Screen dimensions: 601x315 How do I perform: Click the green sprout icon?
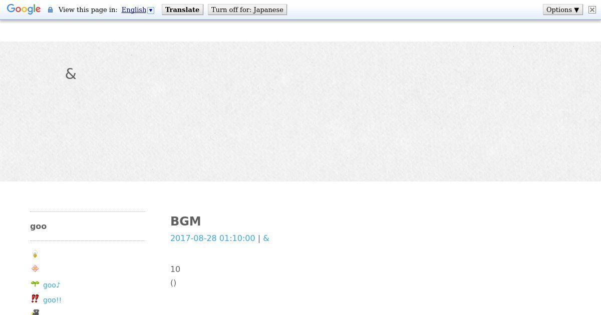35,284
